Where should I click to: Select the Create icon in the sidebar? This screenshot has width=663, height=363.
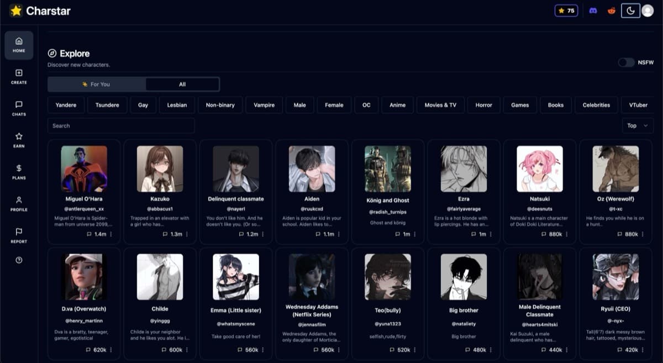[19, 76]
